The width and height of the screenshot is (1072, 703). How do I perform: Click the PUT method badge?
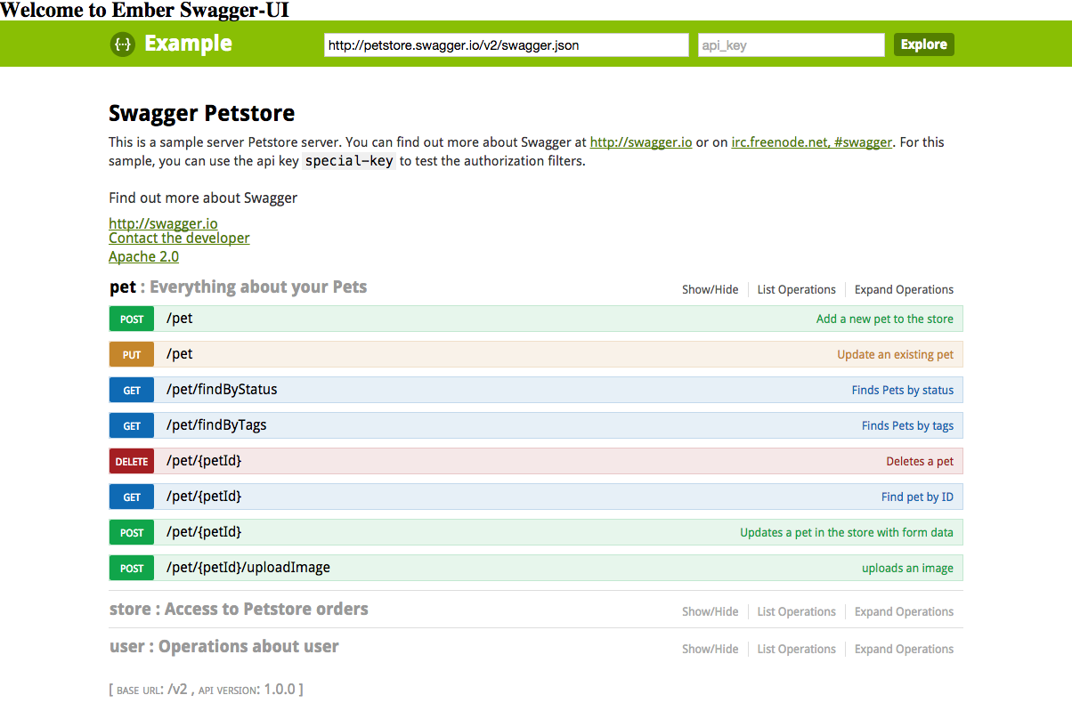coord(132,354)
